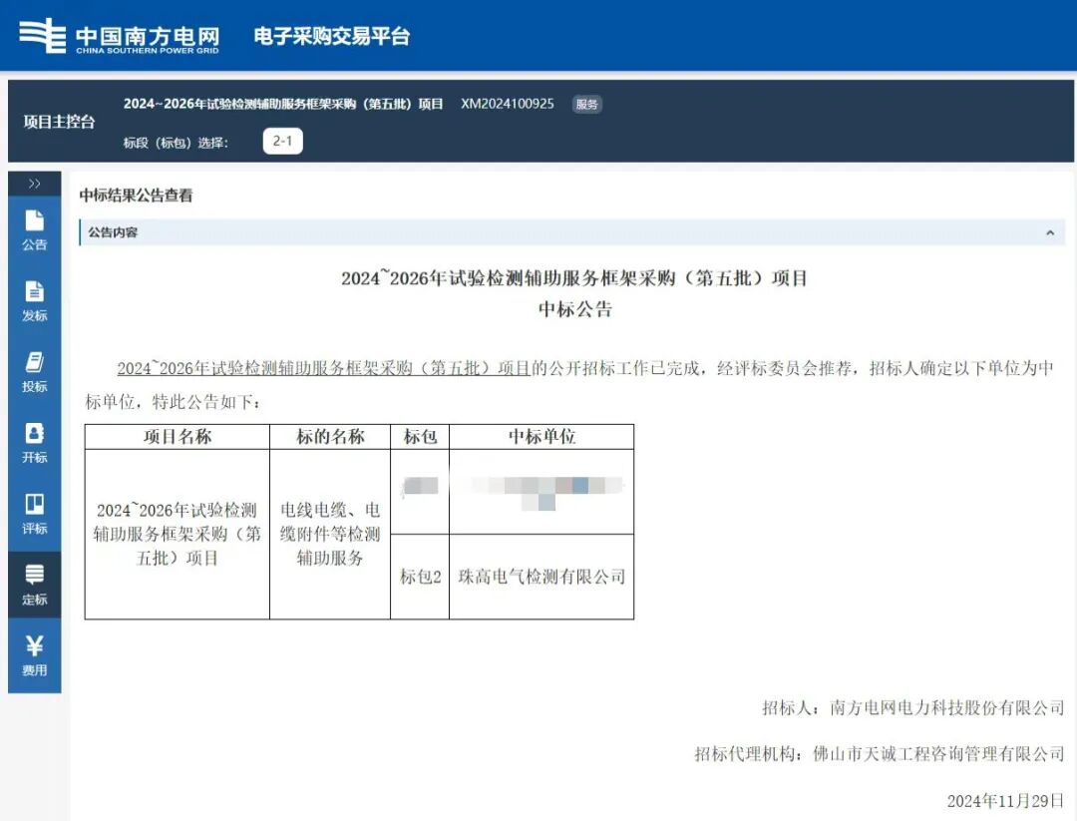Expand the sidebar with double chevron
This screenshot has height=821, width=1077.
(x=34, y=184)
